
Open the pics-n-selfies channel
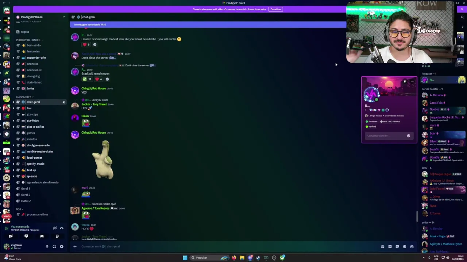pos(40,127)
